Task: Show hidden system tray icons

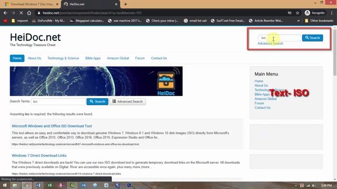Action: (x=296, y=185)
